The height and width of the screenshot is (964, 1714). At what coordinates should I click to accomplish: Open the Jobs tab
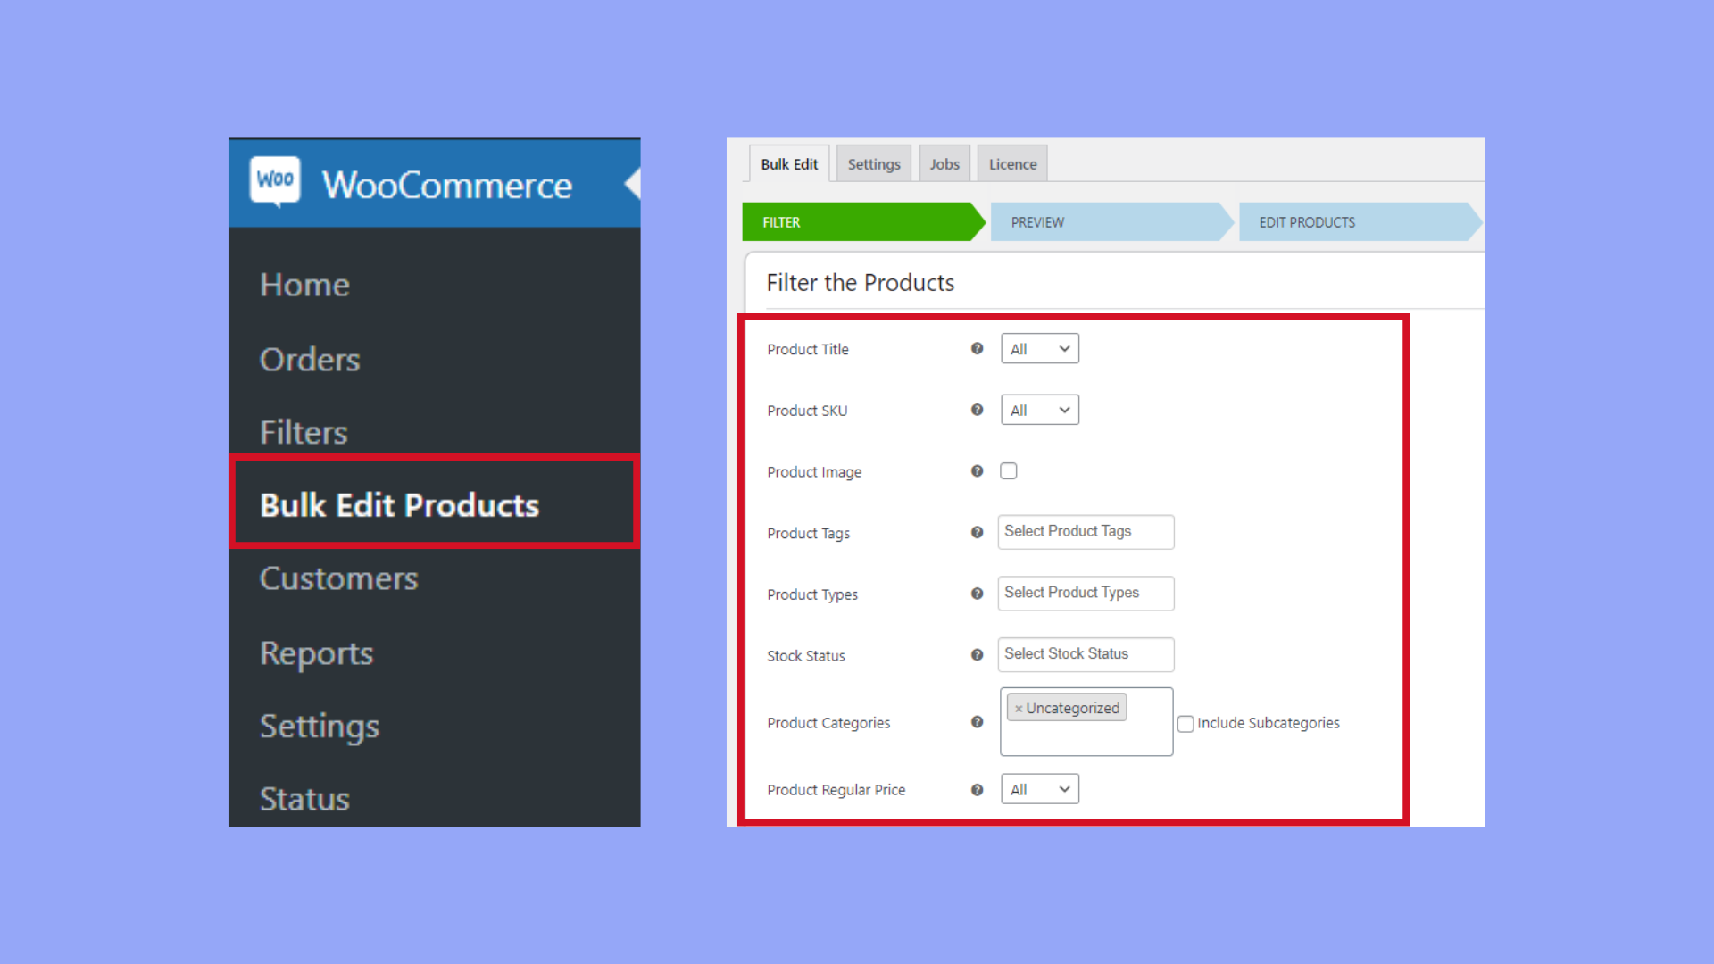(x=944, y=164)
